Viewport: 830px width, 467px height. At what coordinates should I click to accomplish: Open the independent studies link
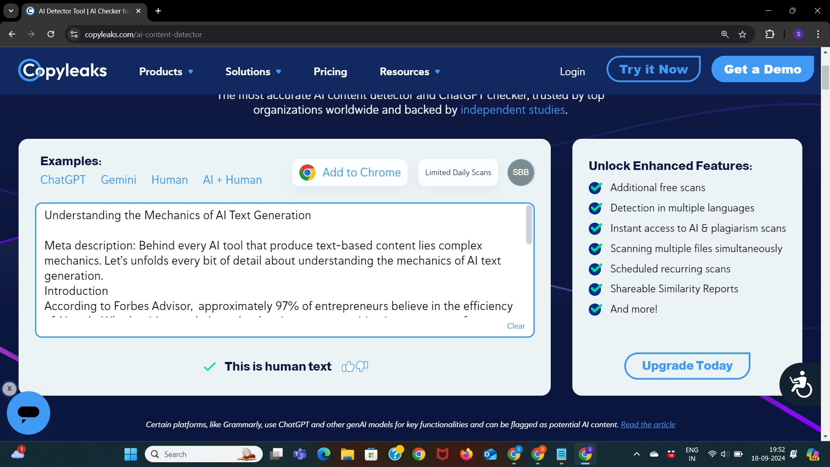tap(513, 110)
